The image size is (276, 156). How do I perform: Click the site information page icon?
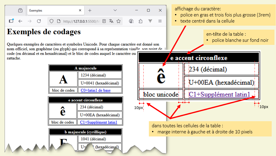(x=58, y=21)
